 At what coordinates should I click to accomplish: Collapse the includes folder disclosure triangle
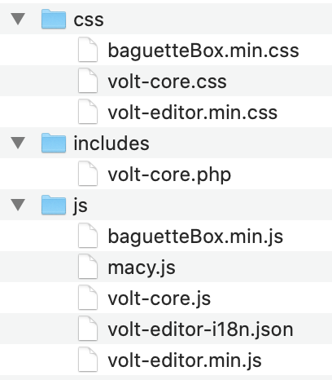coord(18,143)
